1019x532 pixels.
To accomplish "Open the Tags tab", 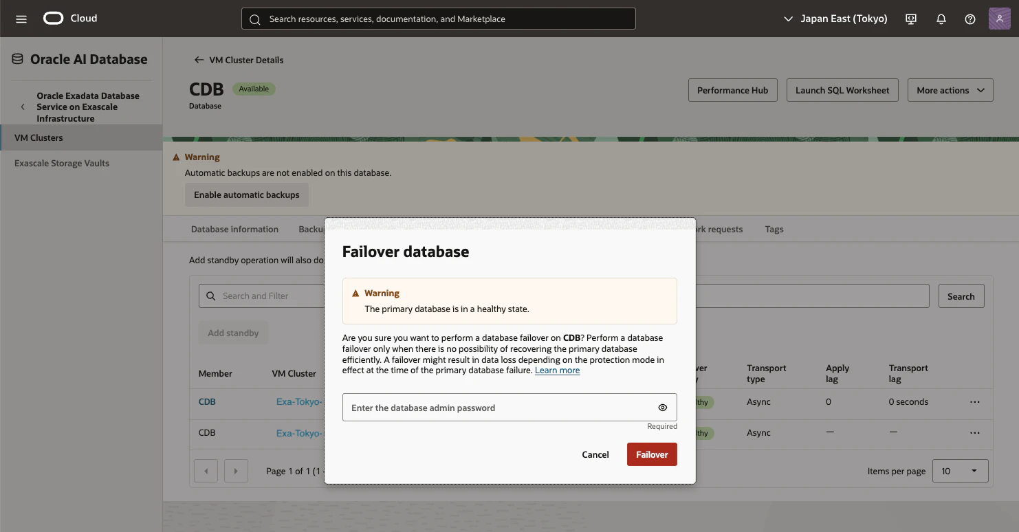I will (x=774, y=230).
